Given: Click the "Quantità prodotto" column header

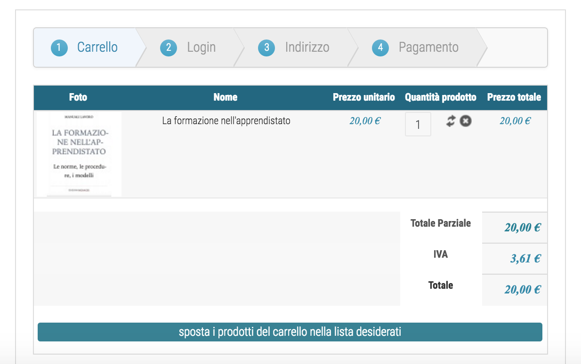Looking at the screenshot, I should tap(440, 97).
